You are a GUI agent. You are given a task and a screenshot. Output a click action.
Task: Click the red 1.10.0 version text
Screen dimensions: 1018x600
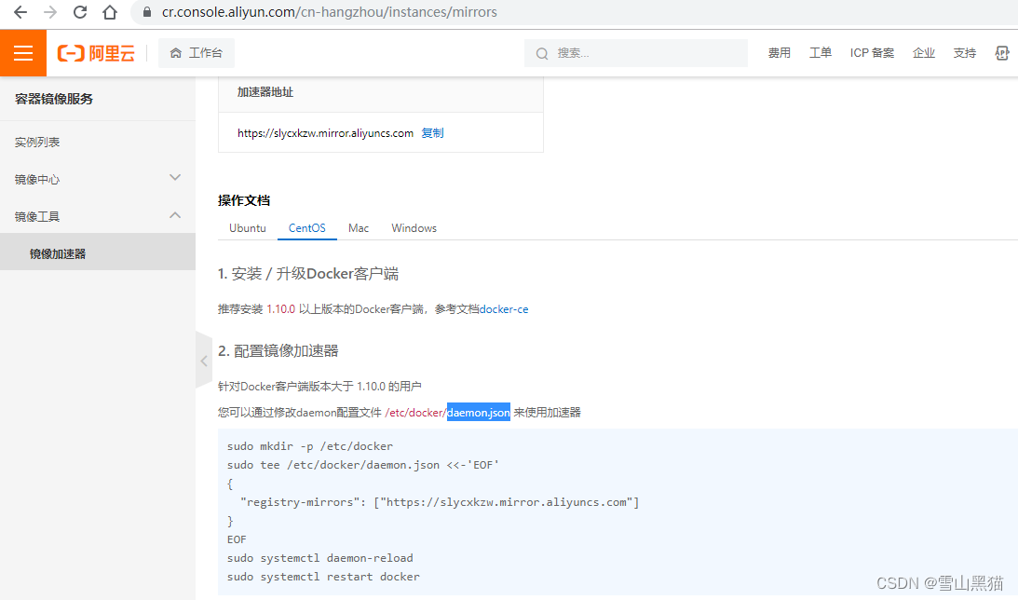pos(280,309)
